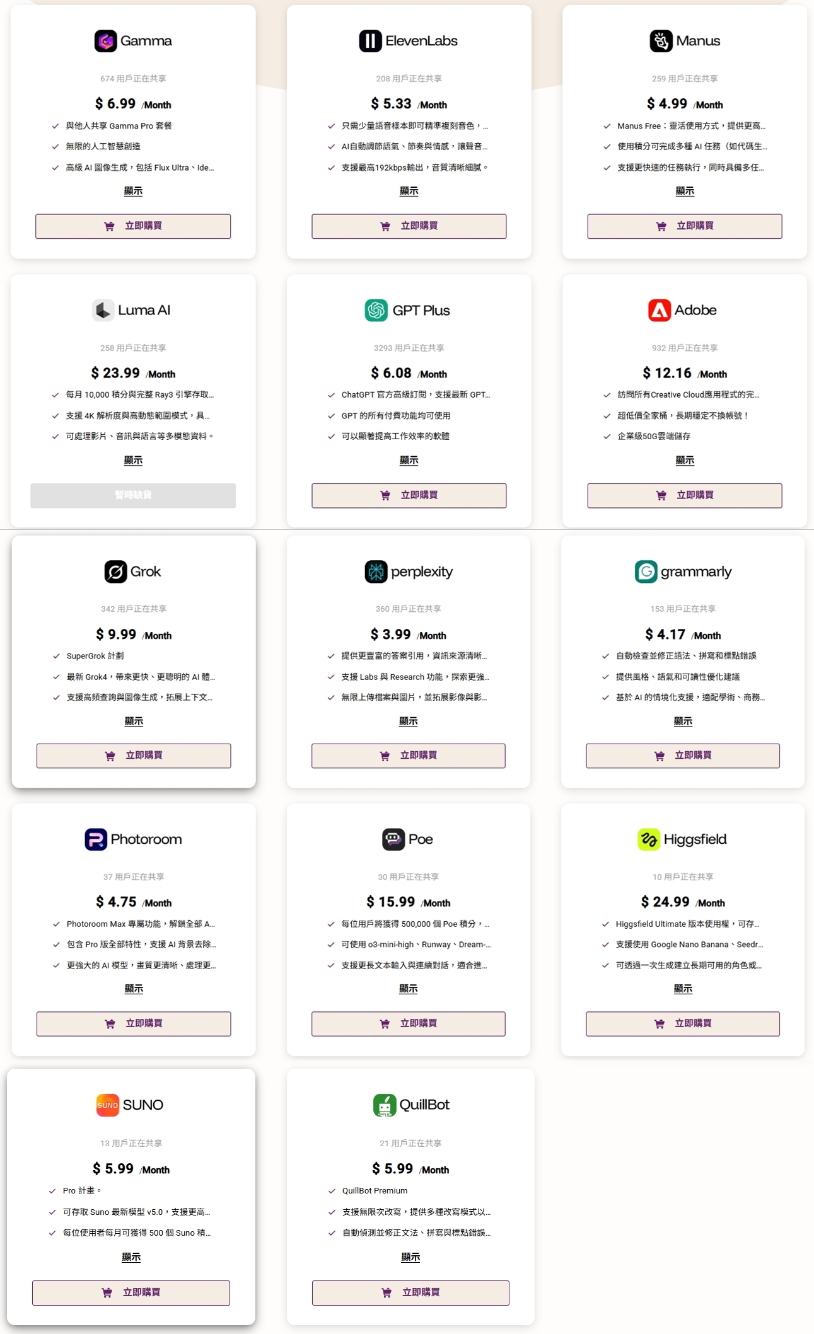Viewport: 814px width, 1334px height.
Task: Click the disabled 暫時缺貨 button for Luma AI
Action: [133, 495]
